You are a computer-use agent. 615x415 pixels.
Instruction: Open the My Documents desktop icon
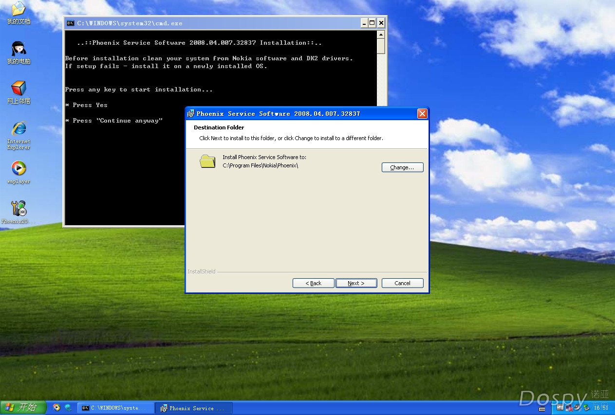click(19, 13)
